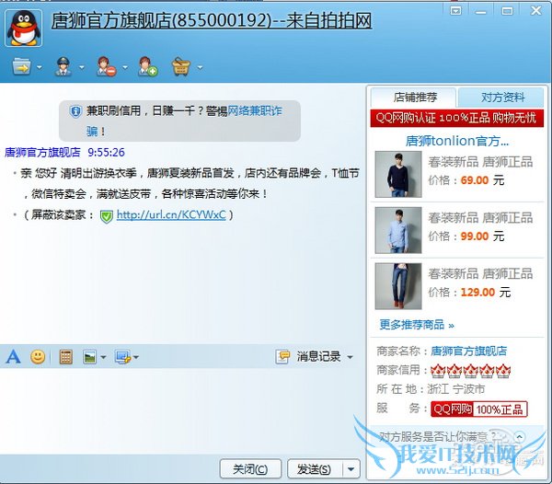Open the http://url.cn/KCYWxC link
Image resolution: width=552 pixels, height=484 pixels.
(171, 214)
